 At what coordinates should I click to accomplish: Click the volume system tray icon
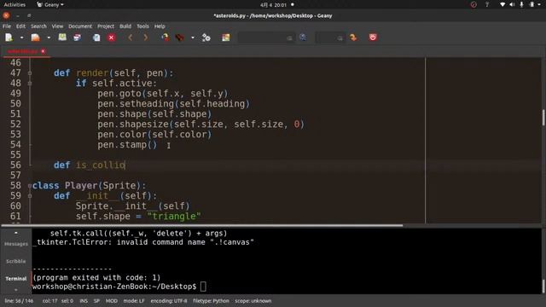click(512, 4)
